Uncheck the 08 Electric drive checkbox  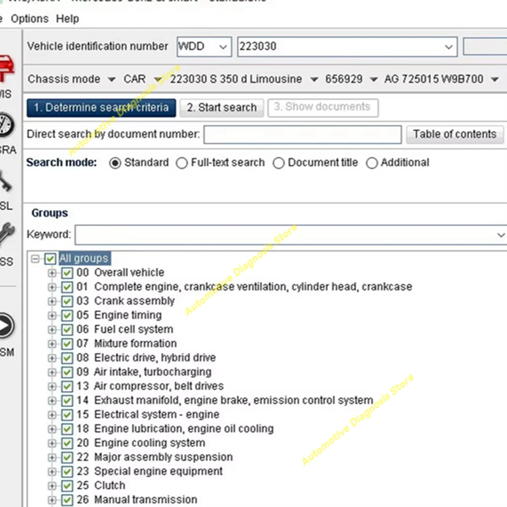67,358
